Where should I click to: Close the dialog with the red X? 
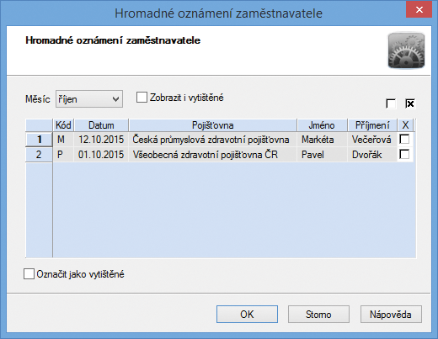pos(419,10)
